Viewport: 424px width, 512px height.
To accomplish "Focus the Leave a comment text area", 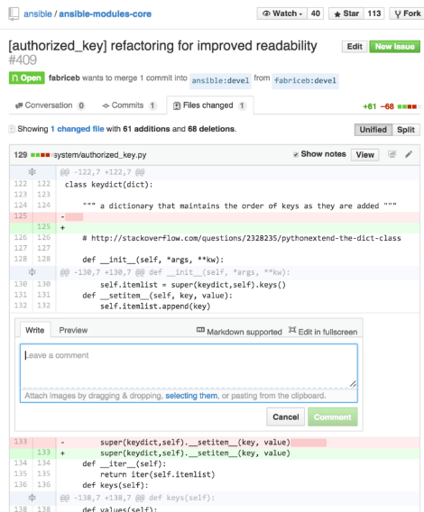I will coord(189,366).
